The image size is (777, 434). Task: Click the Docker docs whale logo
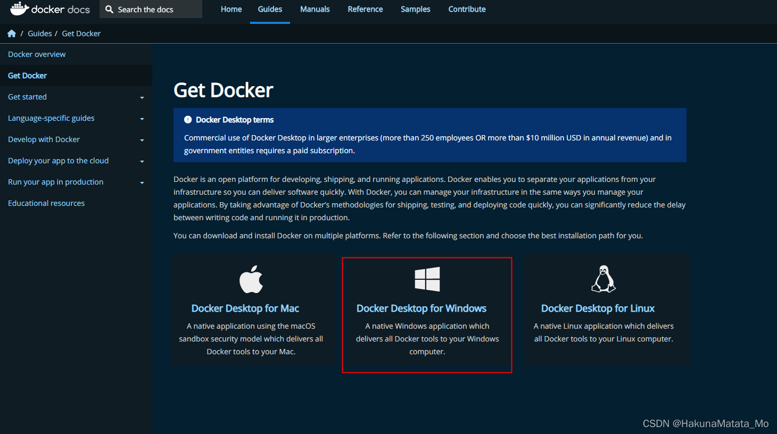50,9
